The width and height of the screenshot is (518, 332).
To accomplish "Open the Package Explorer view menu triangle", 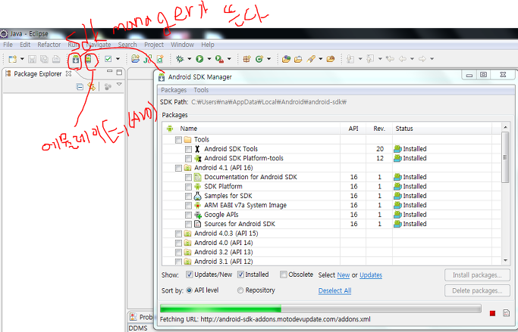I will pyautogui.click(x=119, y=85).
